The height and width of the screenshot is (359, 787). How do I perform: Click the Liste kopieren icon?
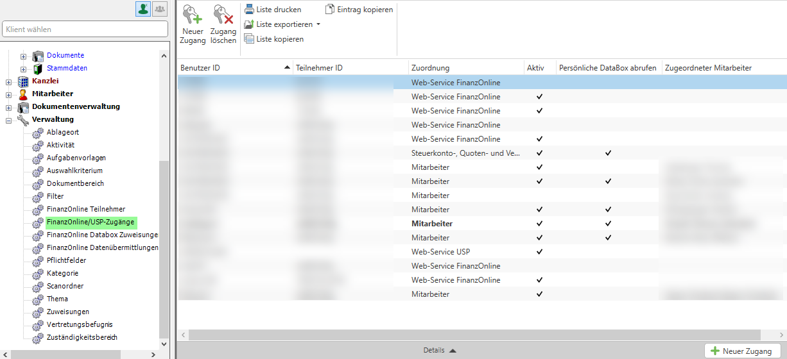pos(249,39)
